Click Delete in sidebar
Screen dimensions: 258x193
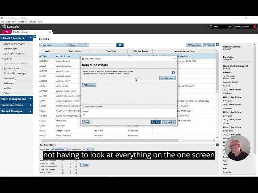[7, 93]
